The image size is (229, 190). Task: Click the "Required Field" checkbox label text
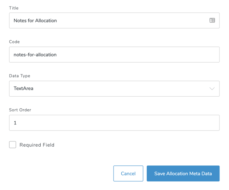coord(37,145)
